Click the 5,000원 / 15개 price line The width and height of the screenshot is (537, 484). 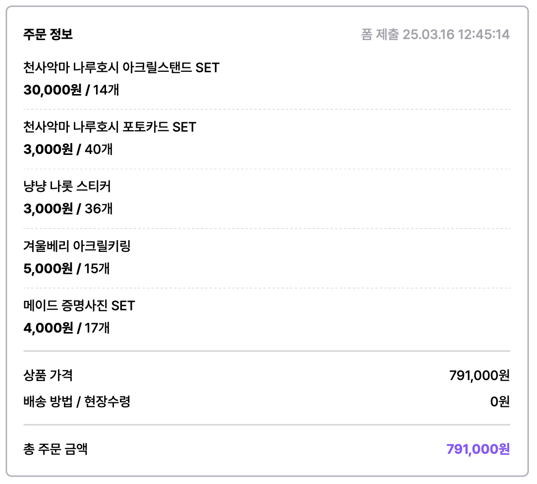click(66, 268)
